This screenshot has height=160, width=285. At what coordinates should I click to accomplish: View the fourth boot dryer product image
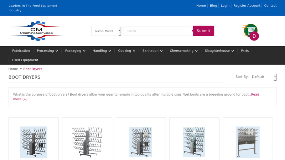[x=194, y=142]
